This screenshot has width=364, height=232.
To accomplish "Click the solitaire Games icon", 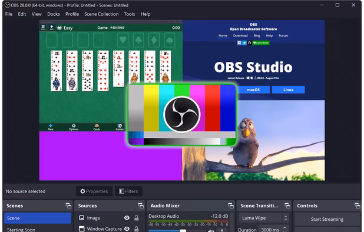I will click(120, 127).
